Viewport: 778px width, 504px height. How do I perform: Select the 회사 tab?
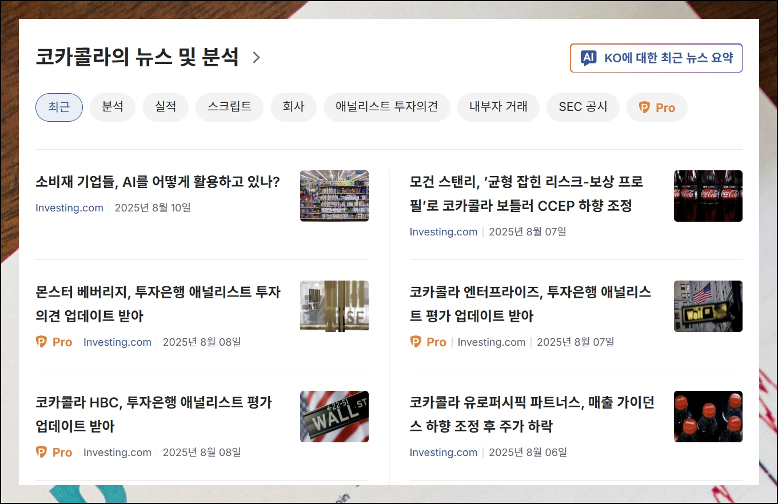tap(293, 107)
